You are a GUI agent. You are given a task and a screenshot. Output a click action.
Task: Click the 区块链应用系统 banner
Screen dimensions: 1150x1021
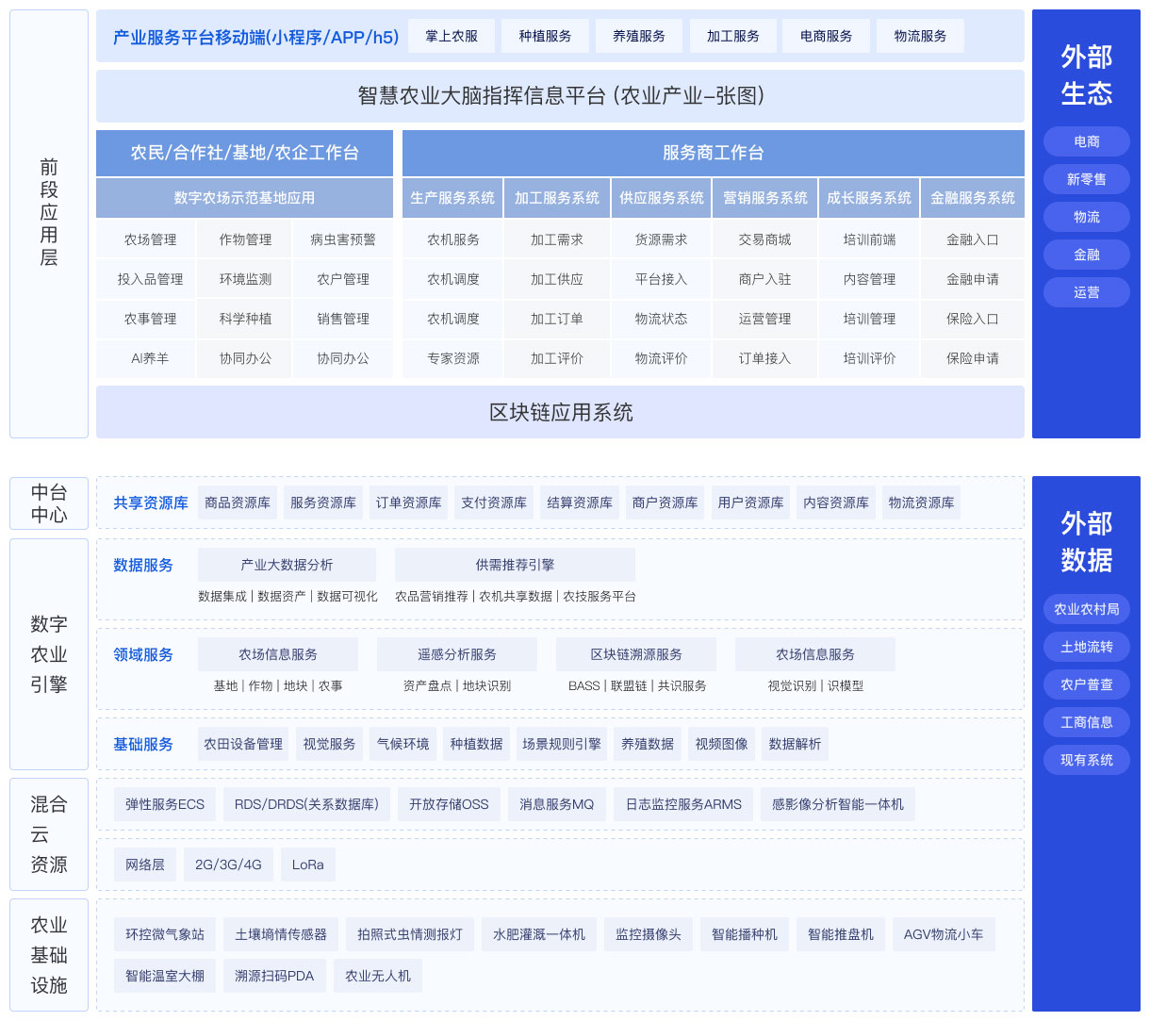(x=560, y=412)
